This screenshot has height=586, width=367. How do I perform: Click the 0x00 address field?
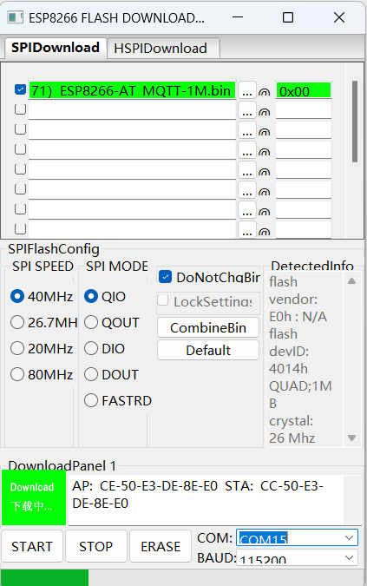click(x=303, y=91)
